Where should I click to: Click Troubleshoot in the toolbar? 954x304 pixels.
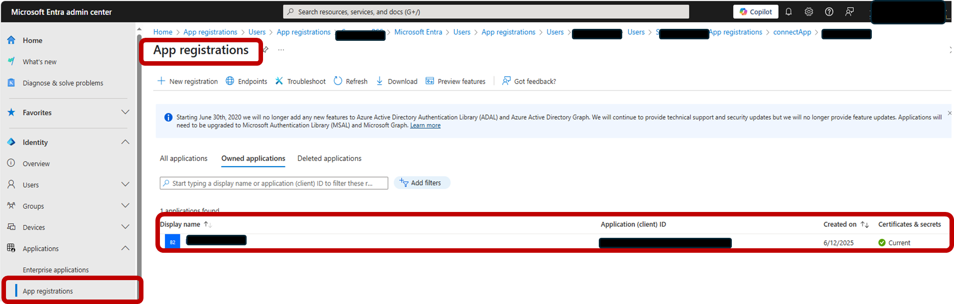pos(300,81)
